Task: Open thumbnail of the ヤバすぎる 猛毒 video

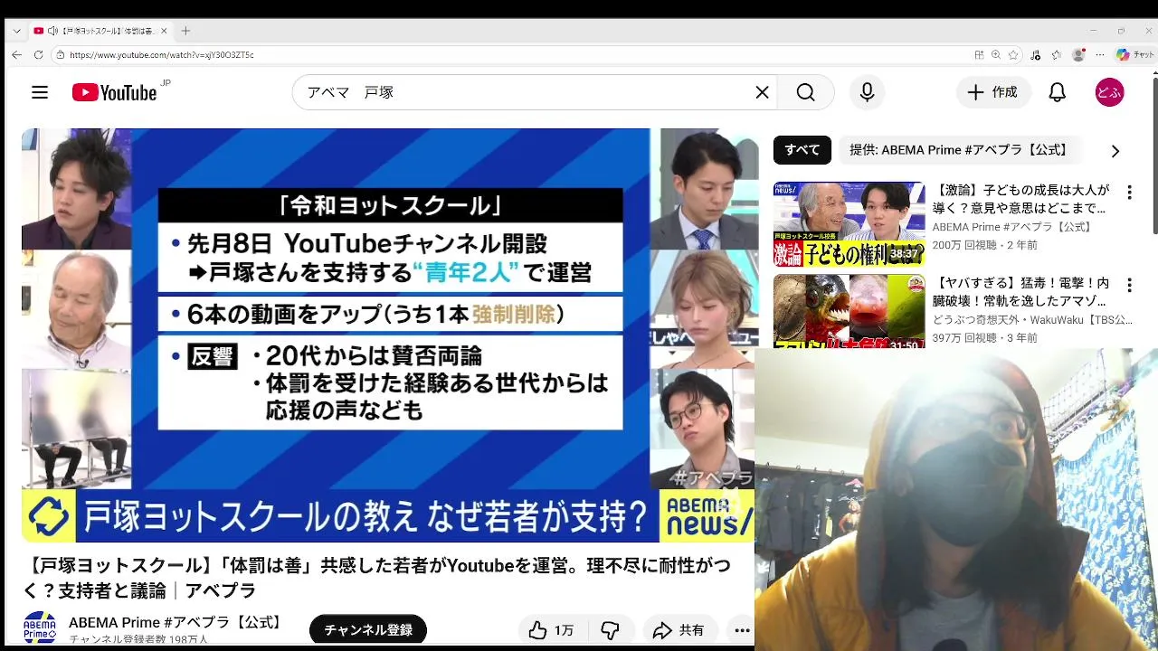Action: pyautogui.click(x=849, y=312)
